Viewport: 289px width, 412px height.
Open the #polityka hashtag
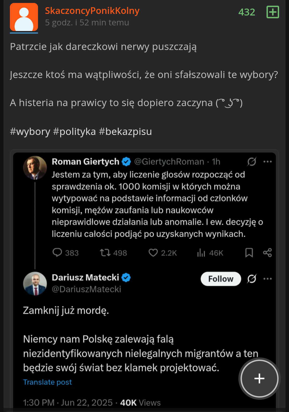click(74, 131)
